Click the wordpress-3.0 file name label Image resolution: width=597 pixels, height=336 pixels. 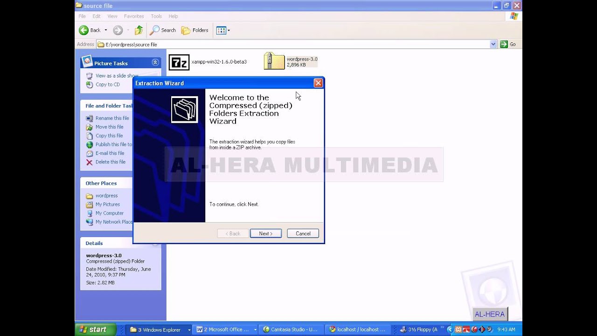(x=302, y=59)
